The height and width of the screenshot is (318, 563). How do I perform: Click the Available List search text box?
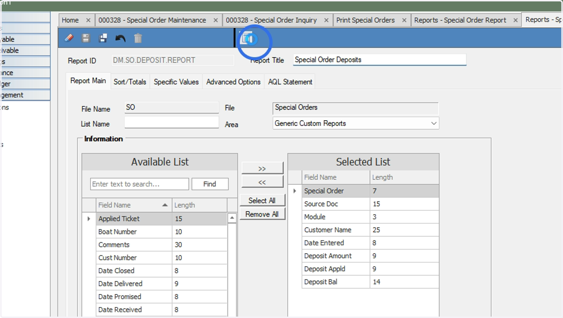click(x=139, y=184)
